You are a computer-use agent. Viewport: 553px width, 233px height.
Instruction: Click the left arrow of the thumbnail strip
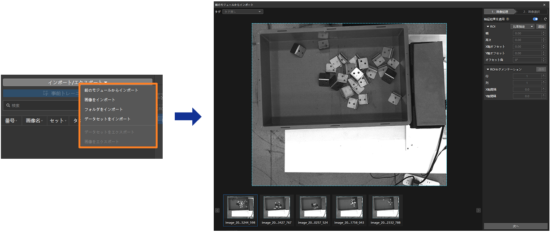[x=217, y=210]
